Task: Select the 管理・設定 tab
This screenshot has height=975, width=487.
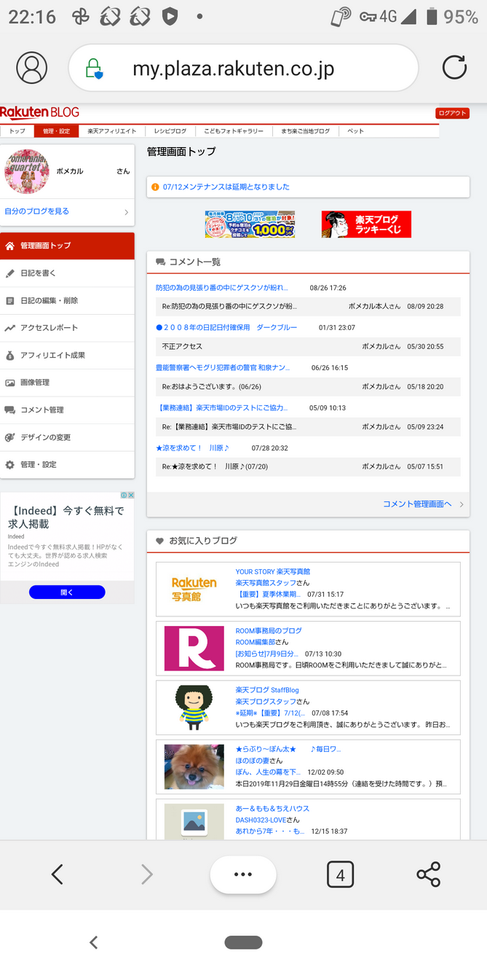Action: 56,131
